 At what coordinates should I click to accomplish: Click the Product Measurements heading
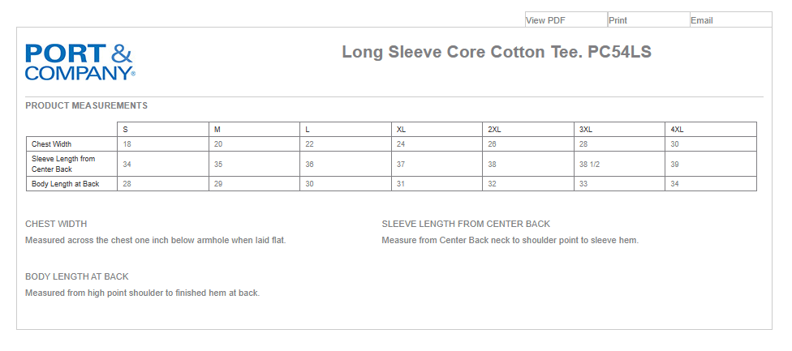pos(86,105)
